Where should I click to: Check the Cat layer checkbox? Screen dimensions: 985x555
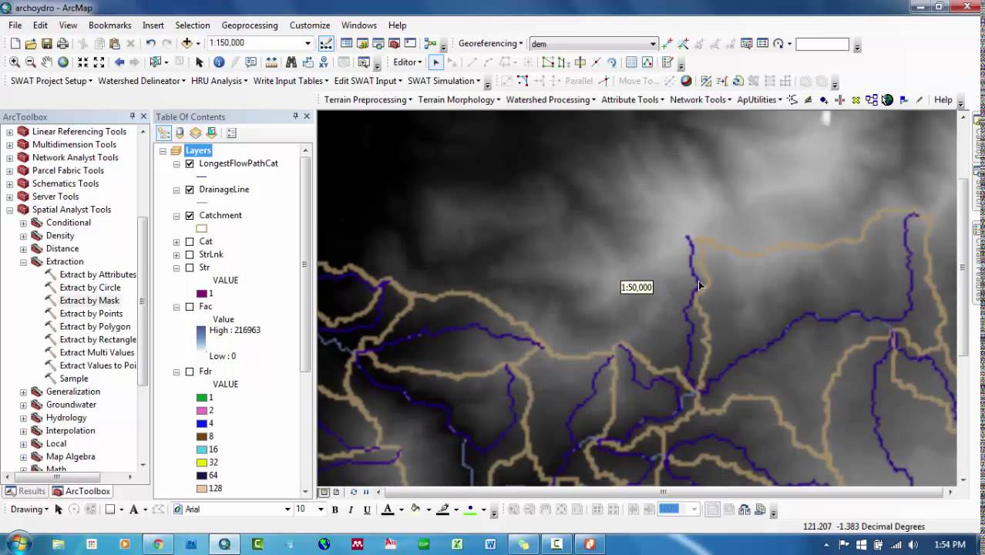(190, 242)
